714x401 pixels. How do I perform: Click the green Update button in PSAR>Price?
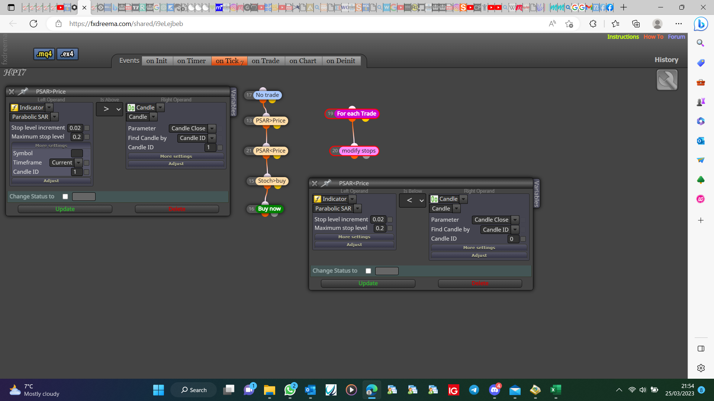pyautogui.click(x=65, y=209)
